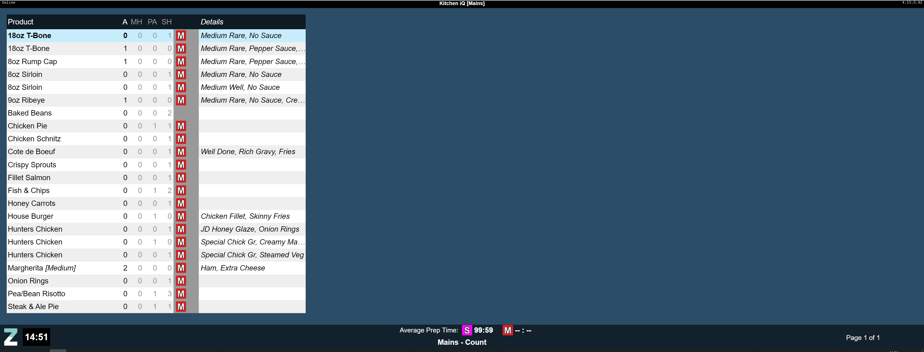Select the Baked Beans row
Image resolution: width=924 pixels, height=352 pixels.
click(30, 113)
